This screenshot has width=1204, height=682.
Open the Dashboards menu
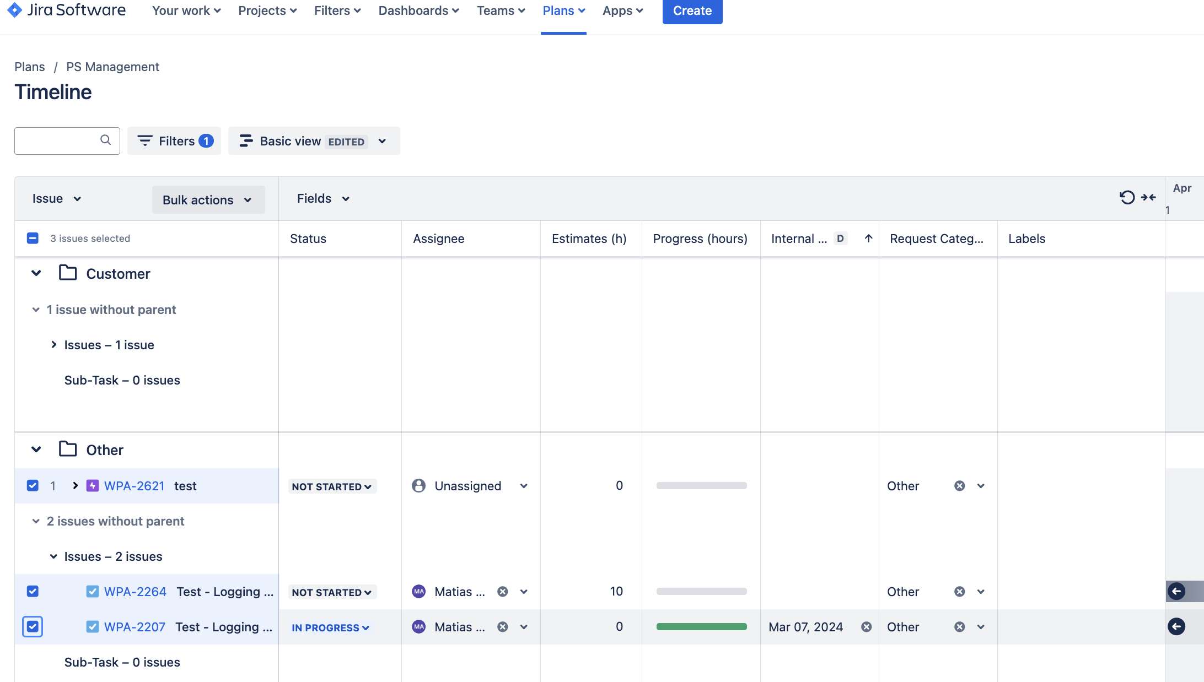coord(417,10)
